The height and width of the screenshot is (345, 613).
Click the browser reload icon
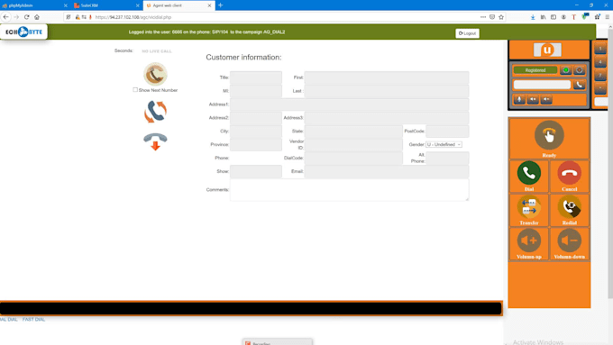pos(26,17)
